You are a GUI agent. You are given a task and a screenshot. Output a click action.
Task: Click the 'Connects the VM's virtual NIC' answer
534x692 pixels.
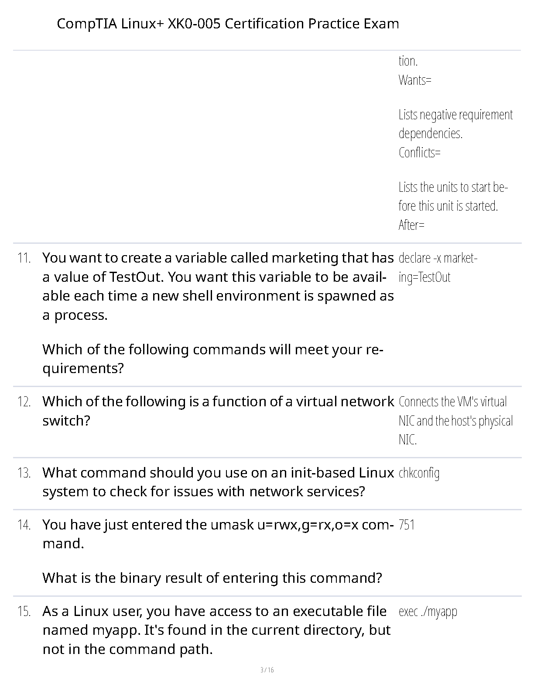[455, 420]
